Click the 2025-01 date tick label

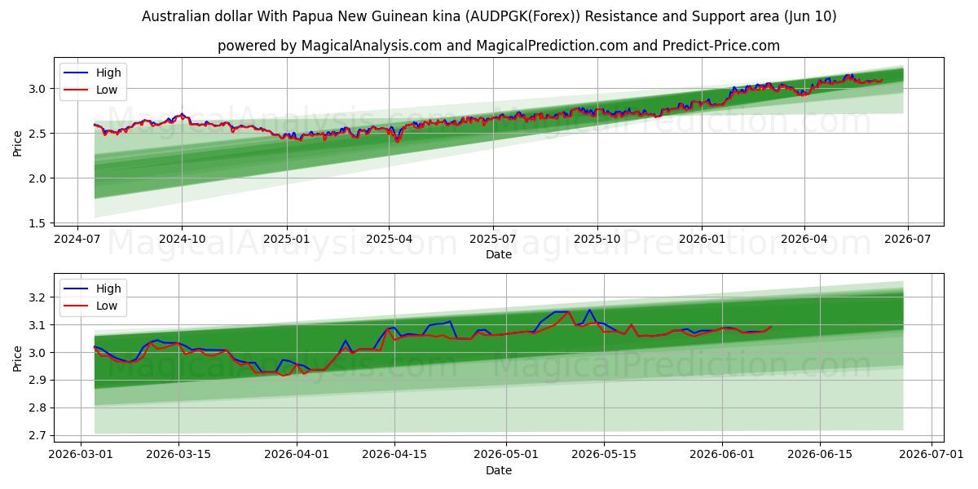(x=286, y=239)
